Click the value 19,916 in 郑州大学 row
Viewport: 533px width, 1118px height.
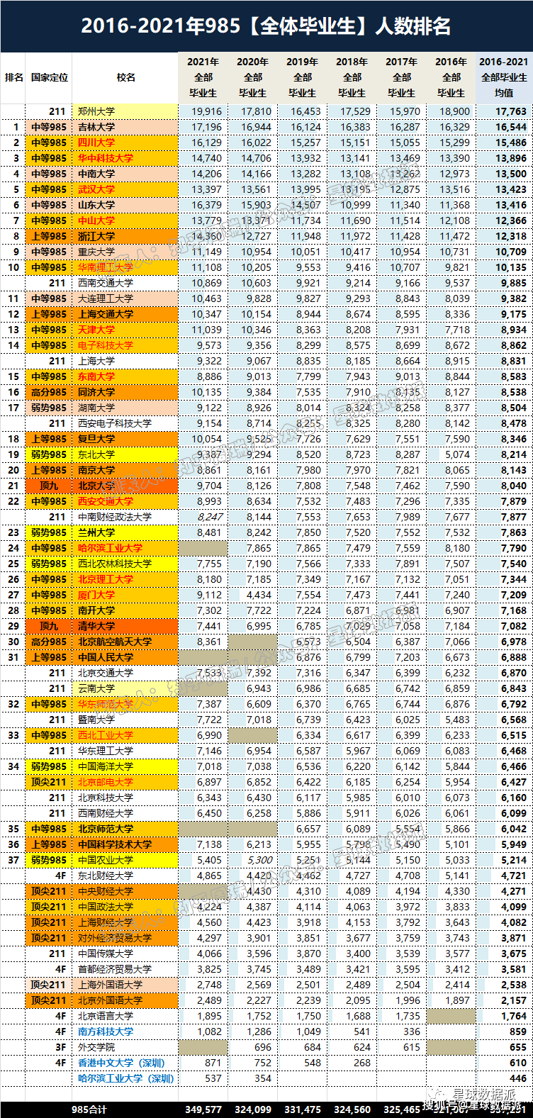point(206,111)
